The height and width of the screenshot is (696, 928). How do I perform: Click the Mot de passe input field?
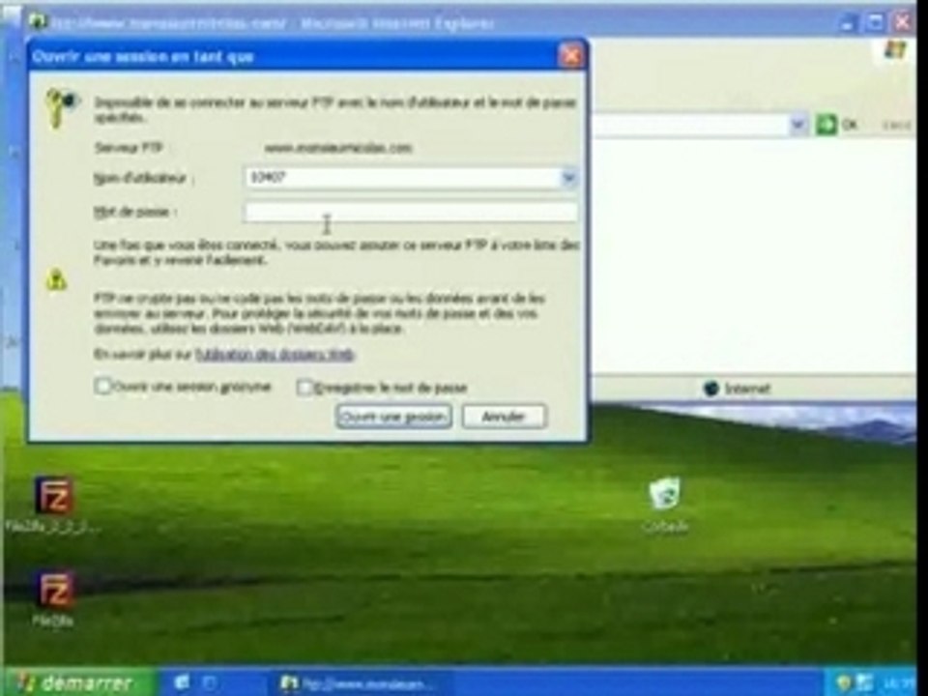(411, 212)
